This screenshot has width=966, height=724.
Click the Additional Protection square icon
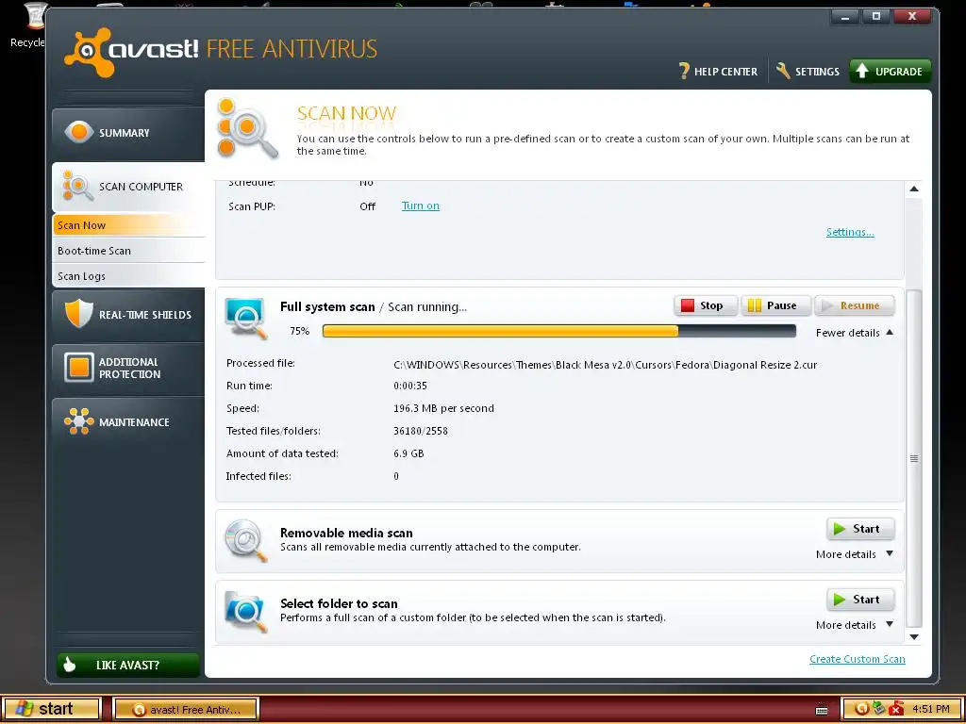coord(79,368)
